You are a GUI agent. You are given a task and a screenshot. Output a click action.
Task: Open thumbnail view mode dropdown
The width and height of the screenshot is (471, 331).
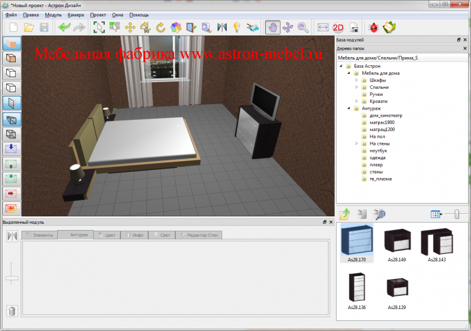436,214
